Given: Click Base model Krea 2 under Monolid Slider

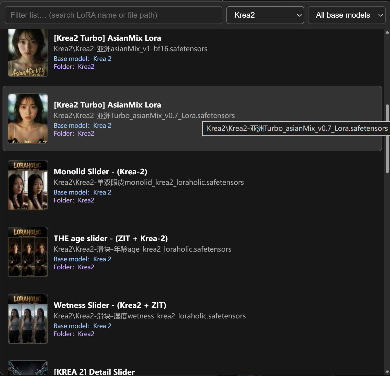Looking at the screenshot, I should click(83, 192).
